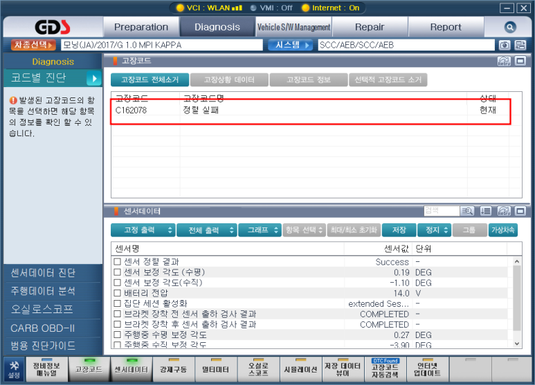Click the search icon in 센서데이터 header
The width and height of the screenshot is (535, 385).
pyautogui.click(x=467, y=211)
